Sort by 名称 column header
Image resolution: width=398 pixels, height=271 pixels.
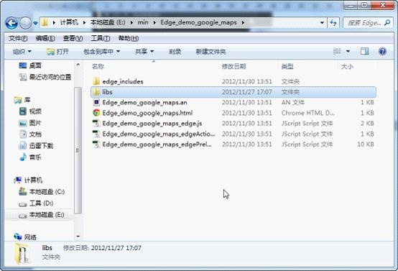98,67
